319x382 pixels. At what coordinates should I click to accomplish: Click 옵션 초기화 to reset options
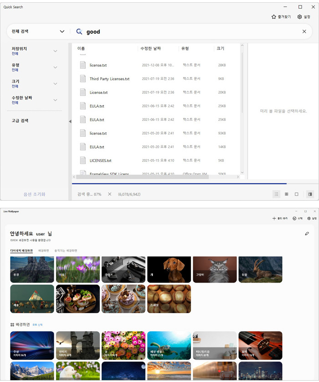click(x=34, y=194)
